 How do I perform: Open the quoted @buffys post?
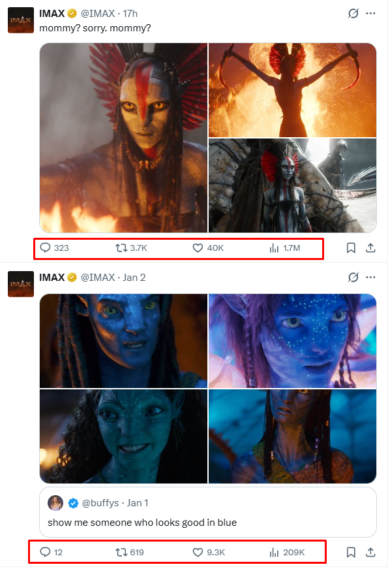click(x=208, y=512)
